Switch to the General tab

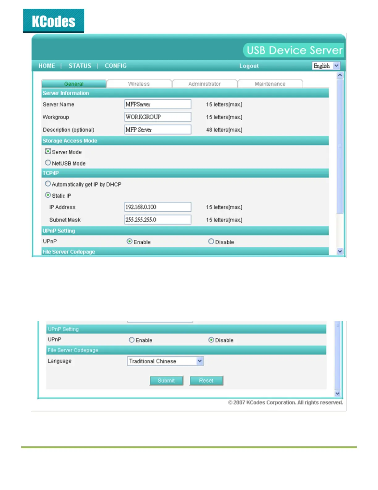pyautogui.click(x=74, y=84)
